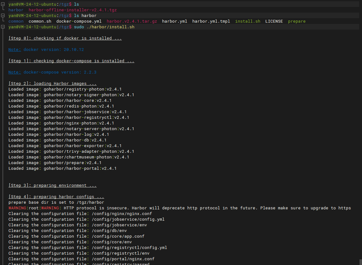Select docker-compose.yml in the harbor listing
Image resolution: width=362 pixels, height=265 pixels.
(79, 21)
